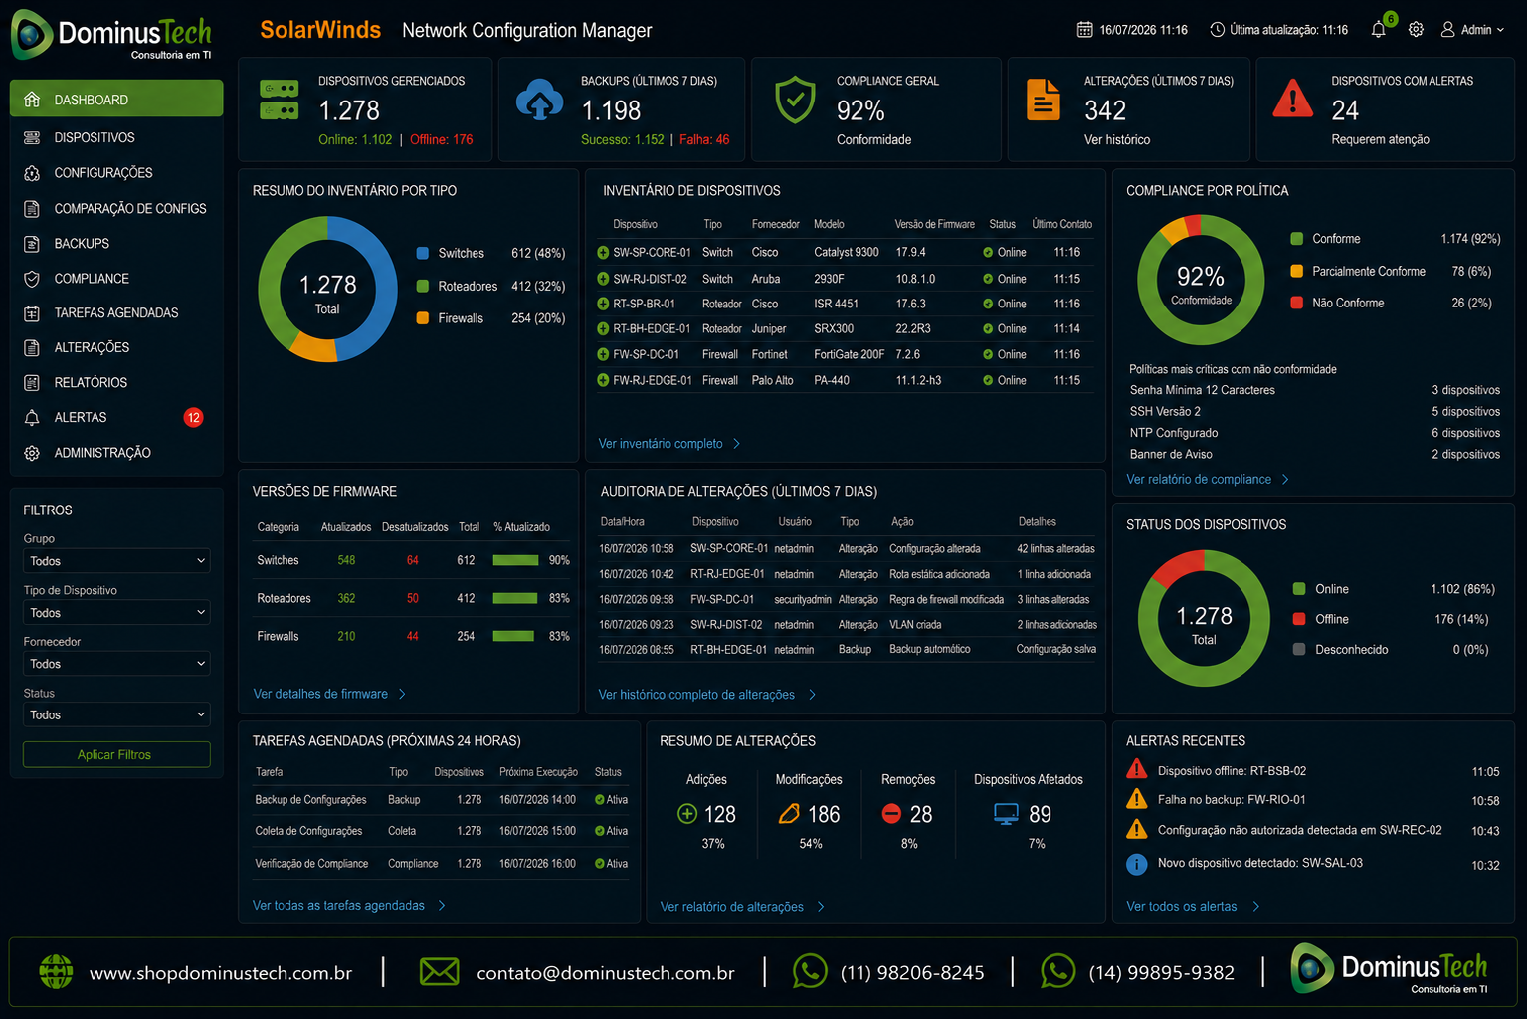Click the backups cloud upload icon
Viewport: 1527px width, 1019px height.
540,101
